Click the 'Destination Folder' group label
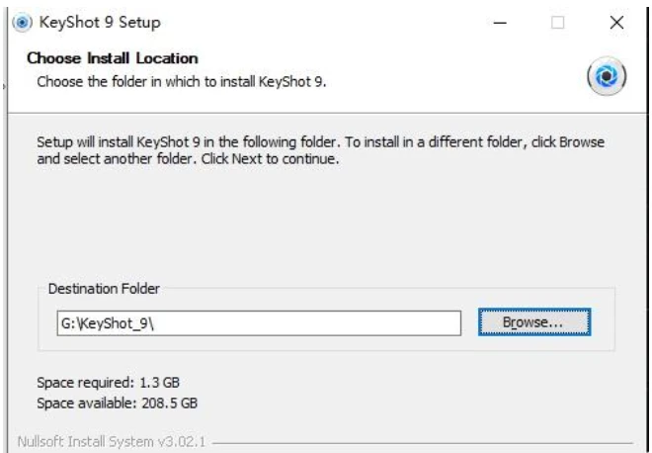Image resolution: width=652 pixels, height=453 pixels. tap(104, 289)
